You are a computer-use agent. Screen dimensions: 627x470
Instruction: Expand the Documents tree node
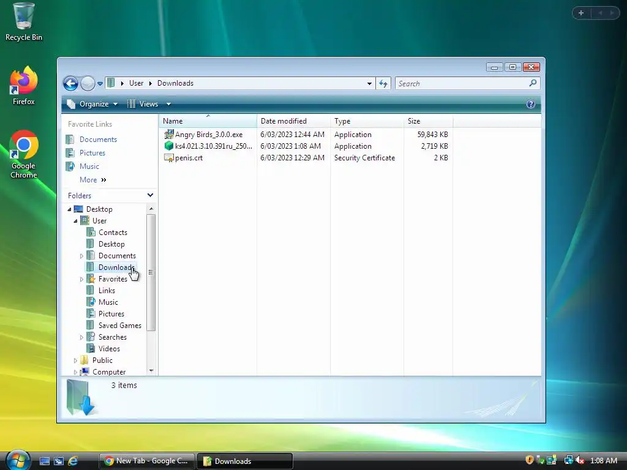pos(81,256)
